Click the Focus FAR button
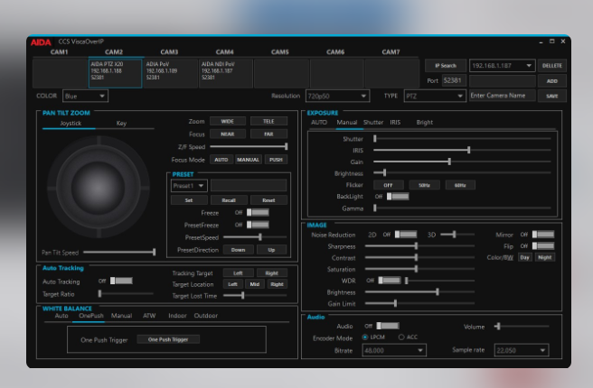Image resolution: width=593 pixels, height=388 pixels. tap(268, 134)
